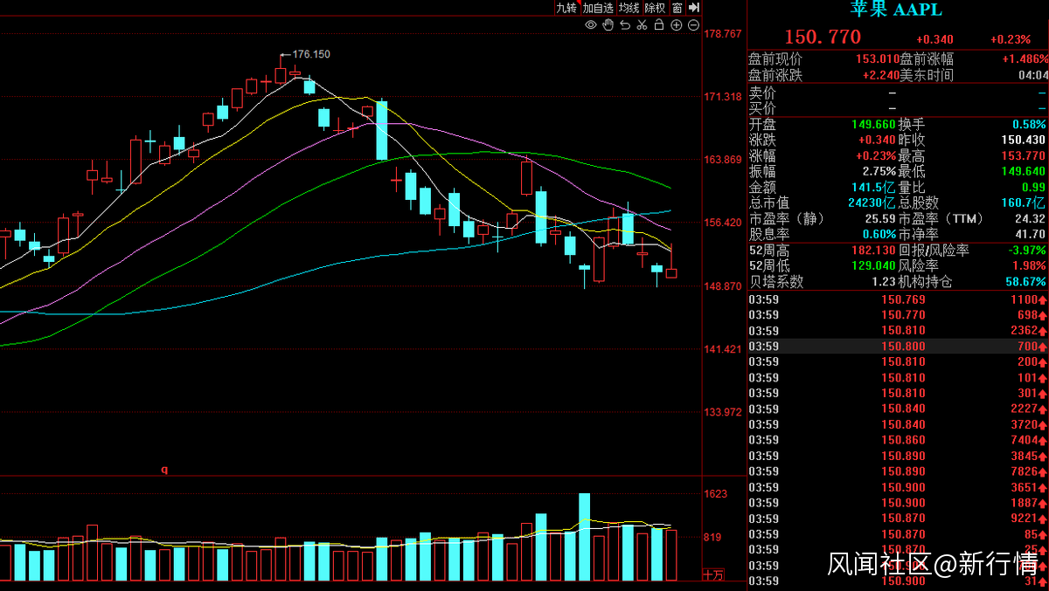The image size is (1049, 591).
Task: Open the 九转 indicator button
Action: [x=566, y=8]
